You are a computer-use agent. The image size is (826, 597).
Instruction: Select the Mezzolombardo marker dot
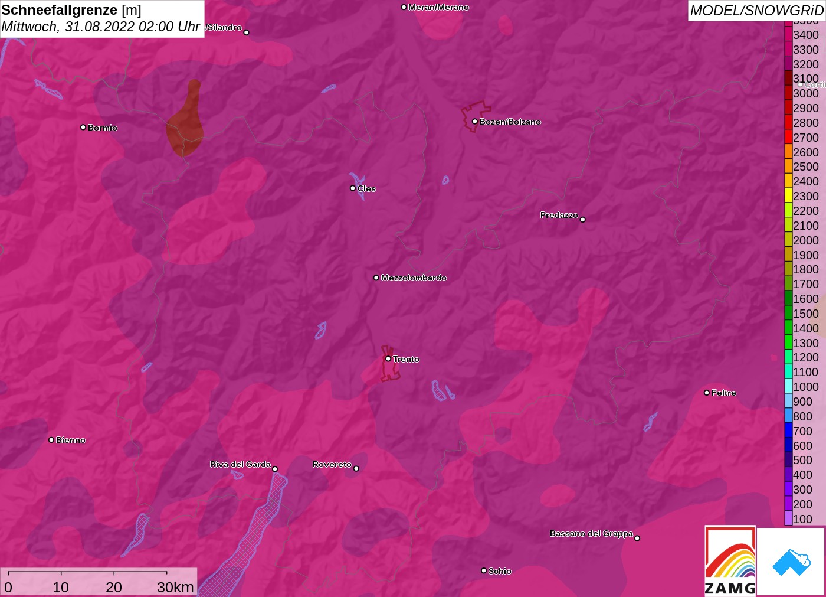click(x=376, y=278)
